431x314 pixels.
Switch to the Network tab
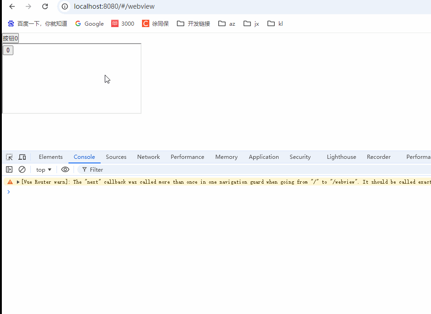(148, 157)
